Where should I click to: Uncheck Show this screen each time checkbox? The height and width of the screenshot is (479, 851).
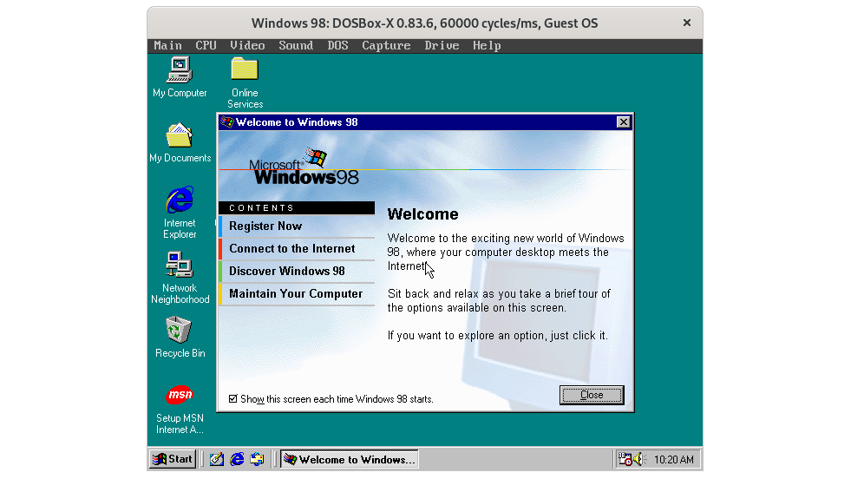(x=232, y=398)
